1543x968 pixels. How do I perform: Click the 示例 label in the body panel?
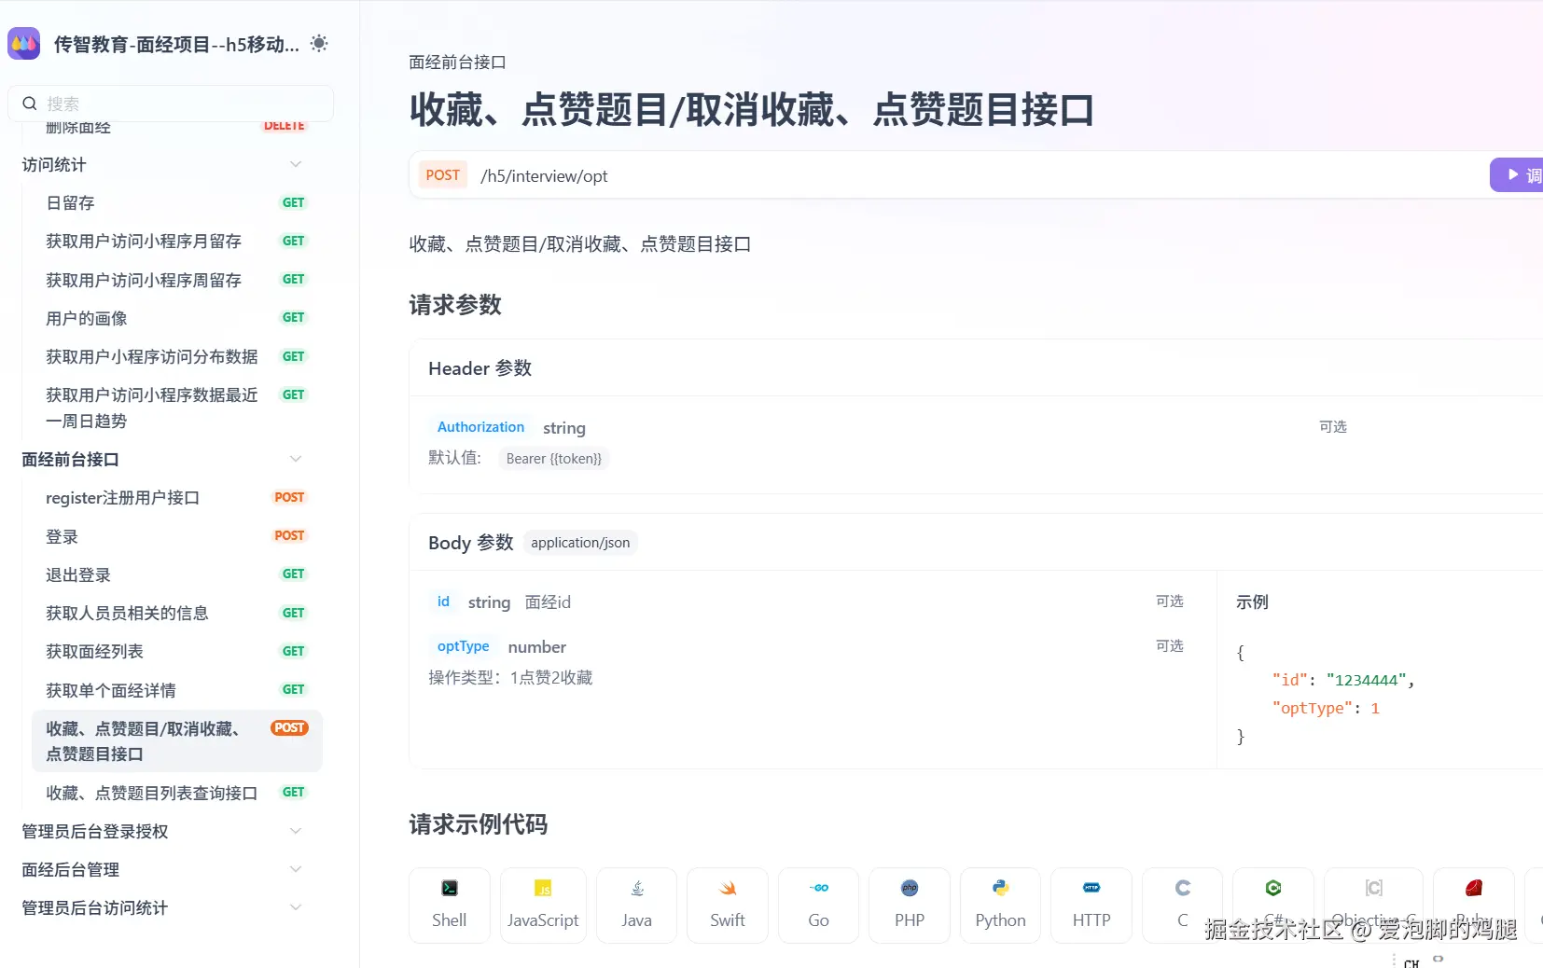click(1252, 602)
